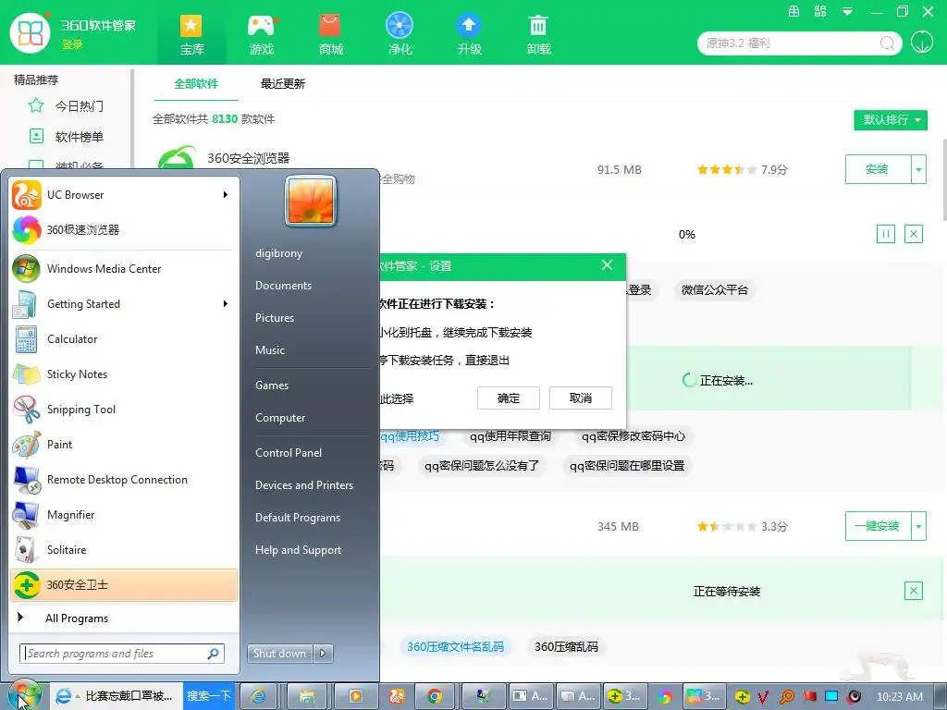947x710 pixels.
Task: Open the 默认排行 sorting dropdown
Action: pos(891,119)
